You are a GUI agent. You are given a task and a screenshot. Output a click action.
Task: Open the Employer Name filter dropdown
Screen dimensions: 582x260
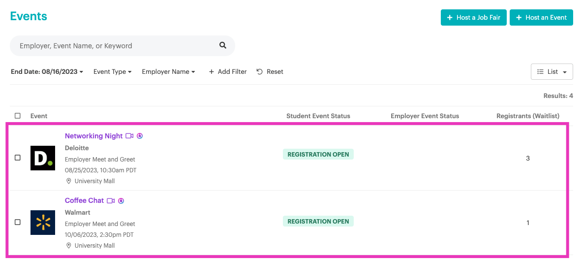[x=168, y=72]
